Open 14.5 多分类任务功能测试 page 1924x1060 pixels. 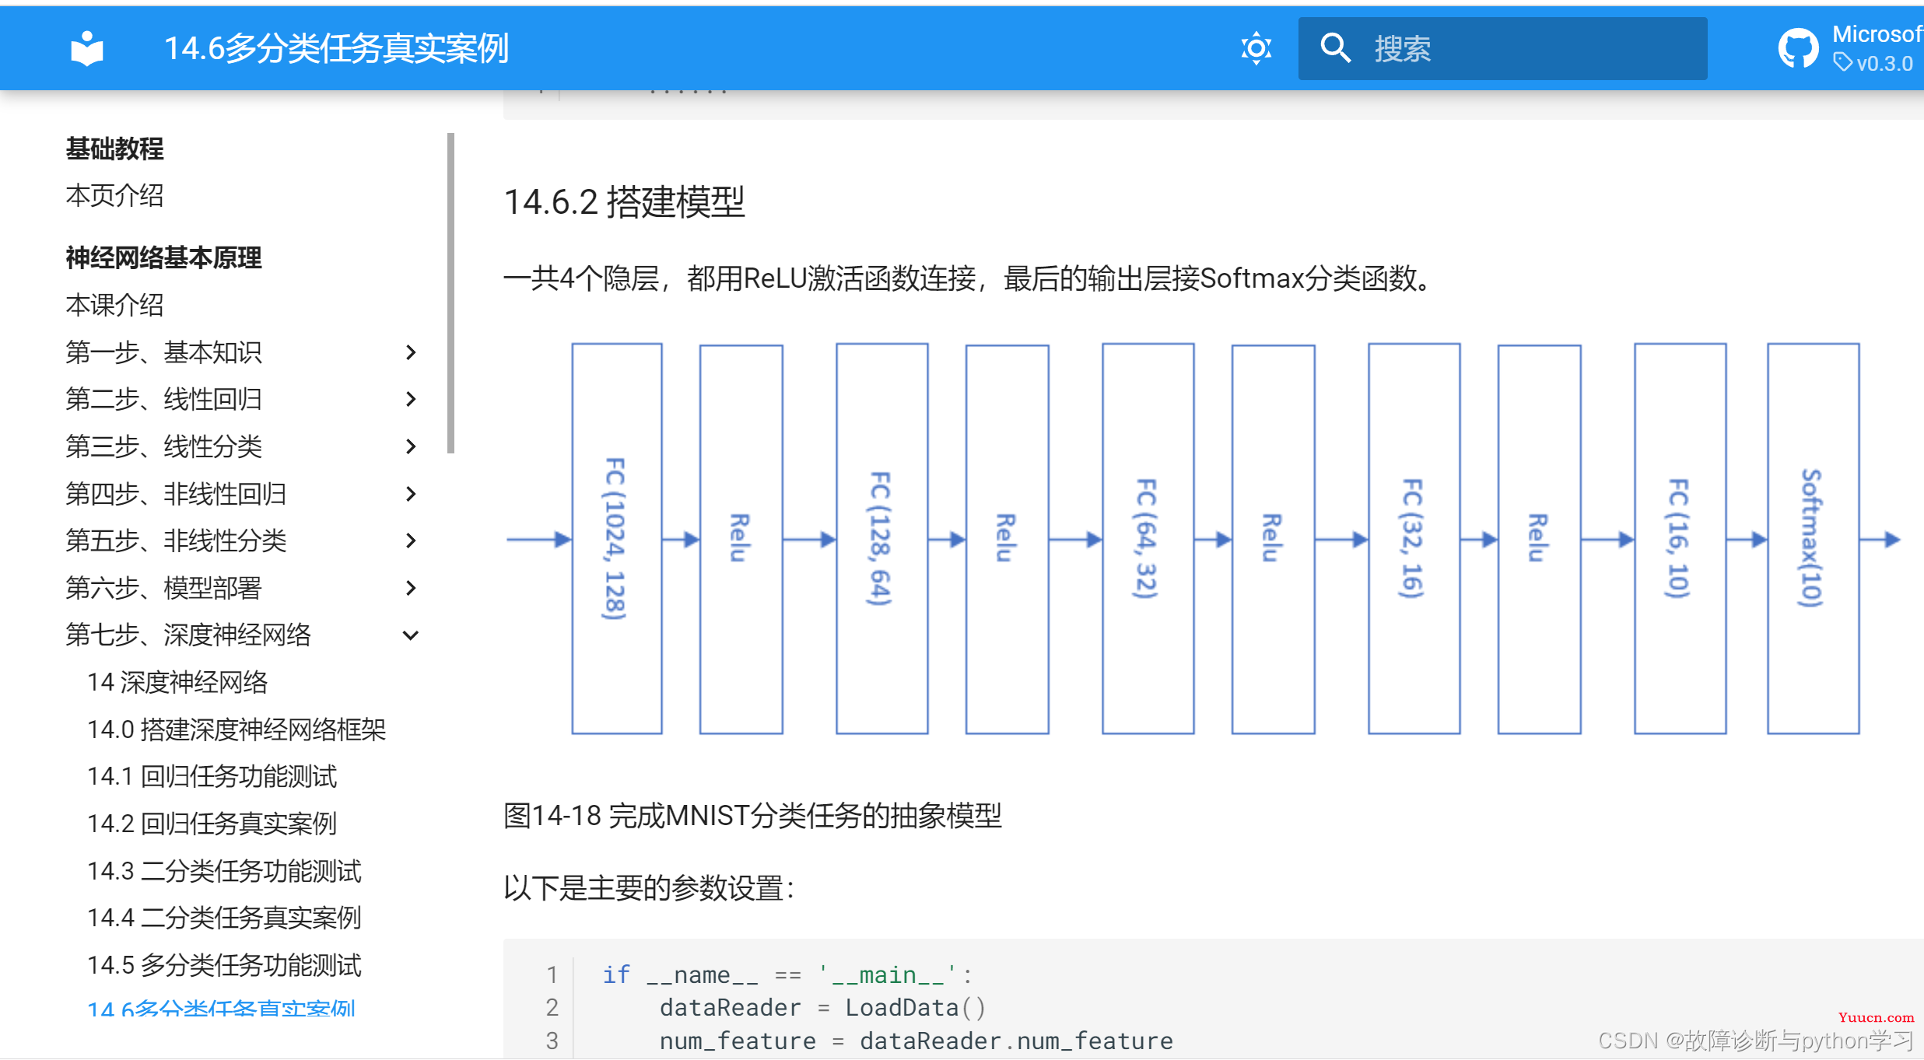point(224,965)
